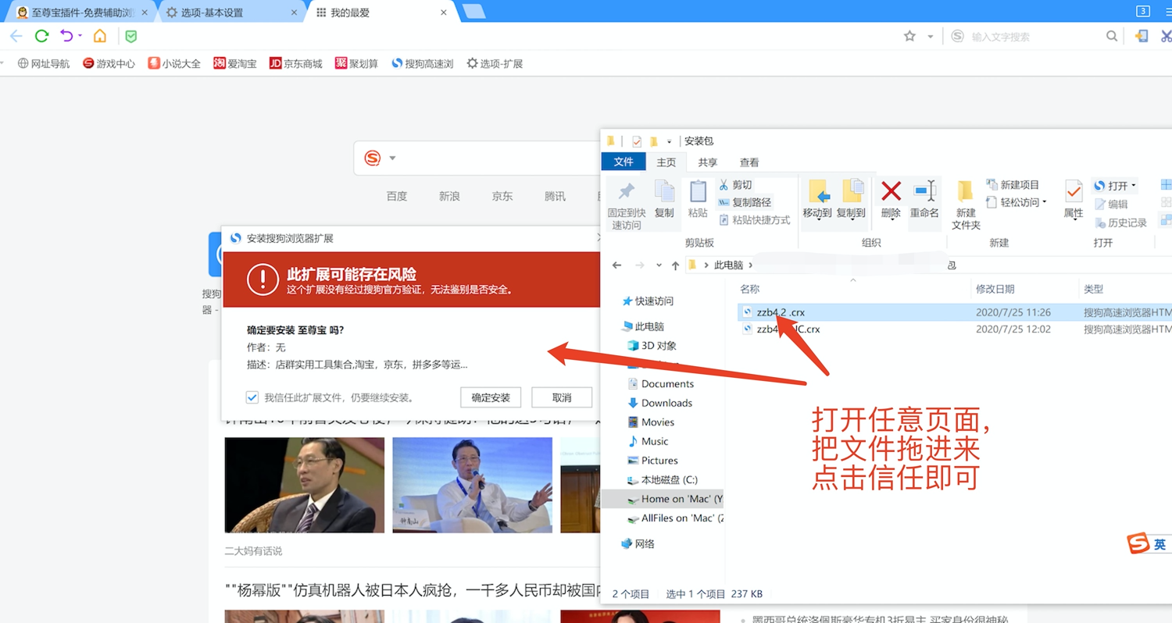The image size is (1172, 623).
Task: Click the purple undo/restore closed tab icon
Action: (66, 36)
